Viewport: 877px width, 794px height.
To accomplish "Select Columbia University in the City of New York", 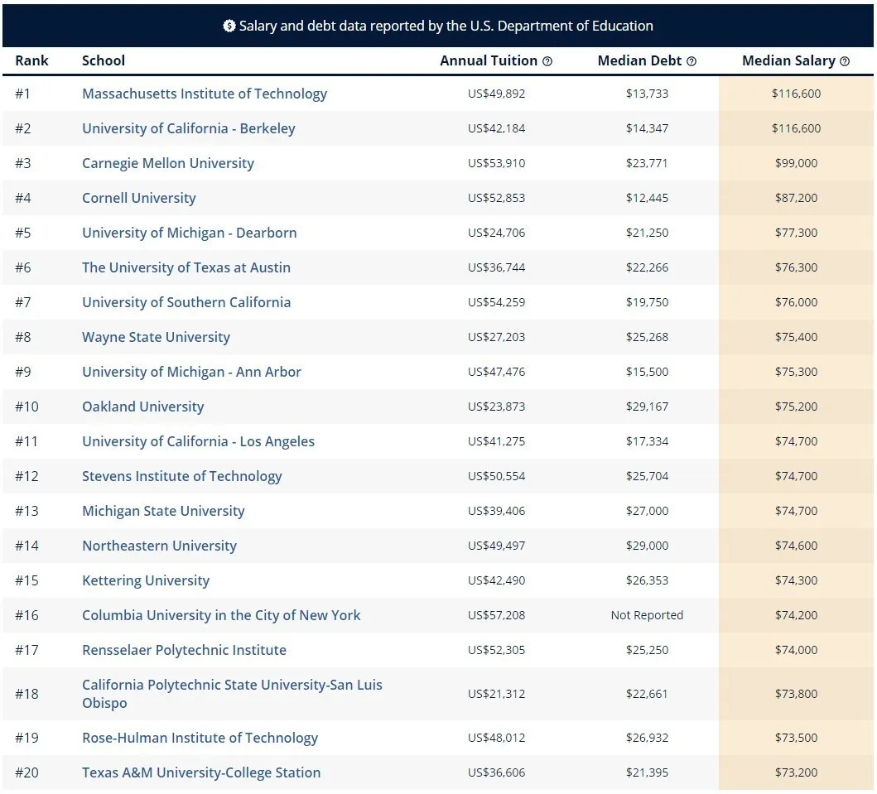I will 221,615.
